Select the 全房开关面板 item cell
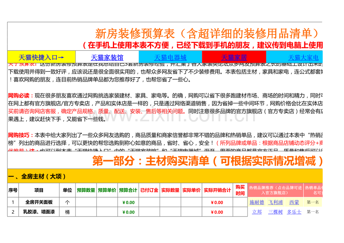 tap(39, 202)
